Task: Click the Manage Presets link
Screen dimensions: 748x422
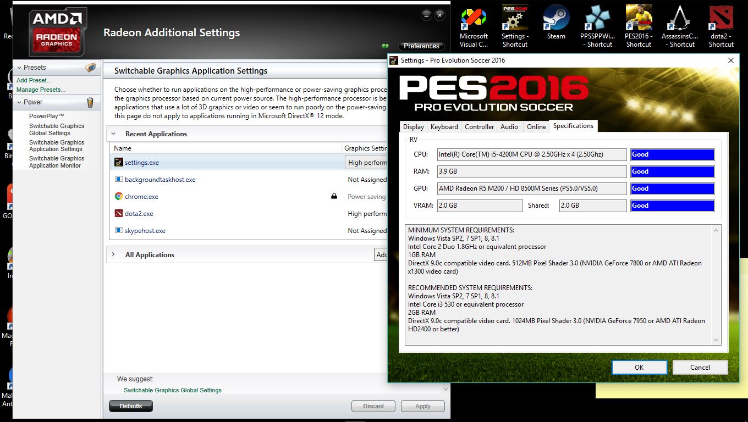Action: click(41, 90)
